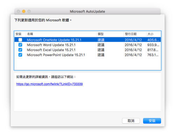This screenshot has width=175, height=132.
Task: Check the Microsoft OneNote Update install checkbox
Action: [20, 40]
